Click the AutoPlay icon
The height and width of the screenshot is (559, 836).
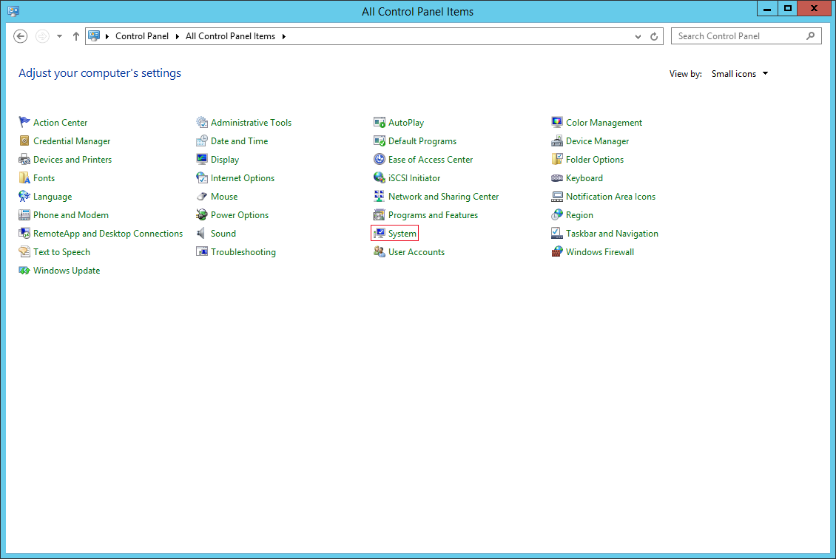pyautogui.click(x=379, y=122)
